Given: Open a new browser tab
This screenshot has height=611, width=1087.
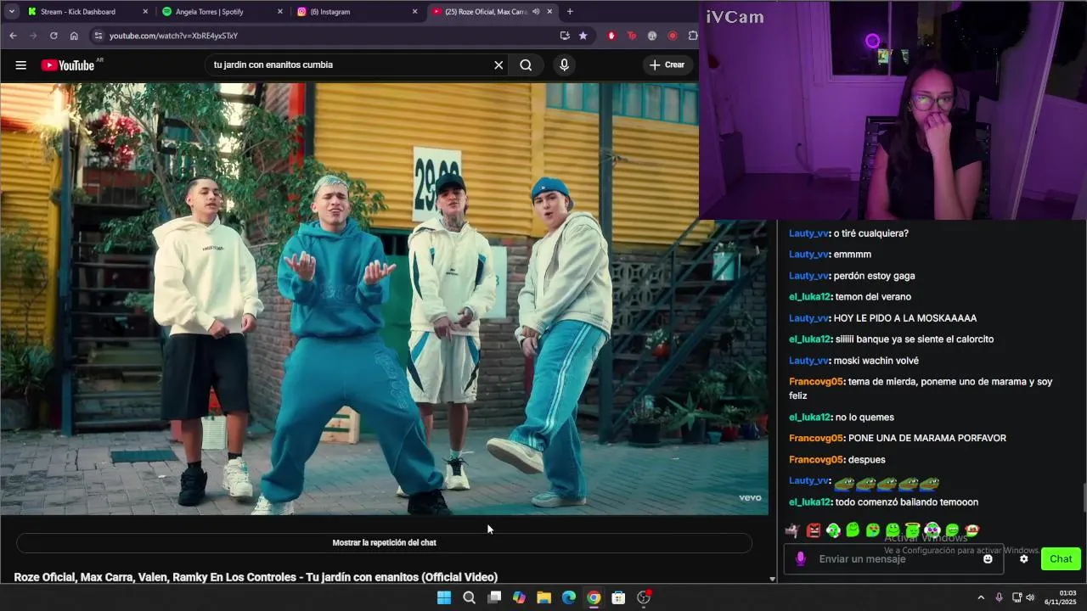Looking at the screenshot, I should click(570, 12).
